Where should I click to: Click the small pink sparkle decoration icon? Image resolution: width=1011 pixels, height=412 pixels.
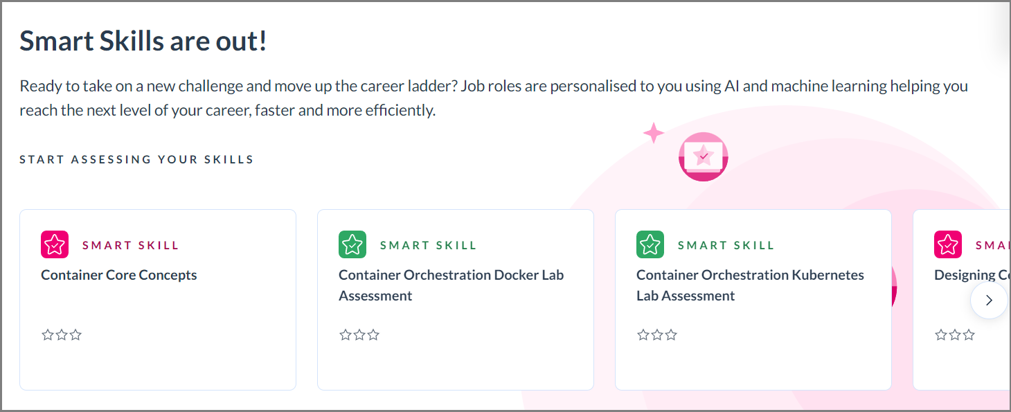coord(653,132)
